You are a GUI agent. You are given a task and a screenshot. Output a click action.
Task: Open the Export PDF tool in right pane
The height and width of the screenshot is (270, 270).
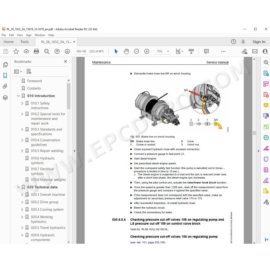pyautogui.click(x=266, y=73)
